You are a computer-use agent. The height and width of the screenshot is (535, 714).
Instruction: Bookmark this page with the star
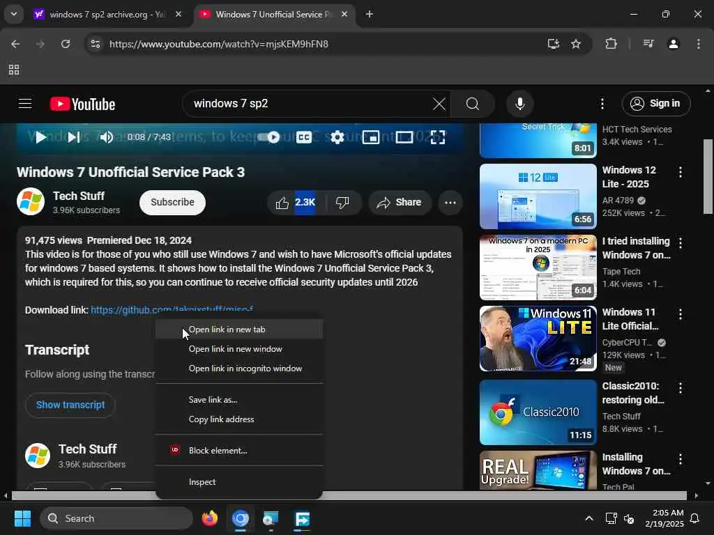click(576, 44)
